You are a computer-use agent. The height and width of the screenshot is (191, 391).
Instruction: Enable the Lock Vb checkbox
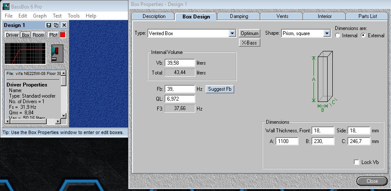(357, 162)
